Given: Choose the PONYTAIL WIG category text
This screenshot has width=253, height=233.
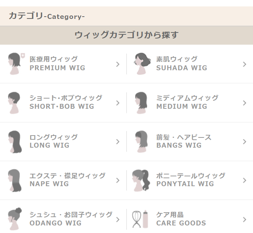Looking at the screenshot, I should 185,184.
